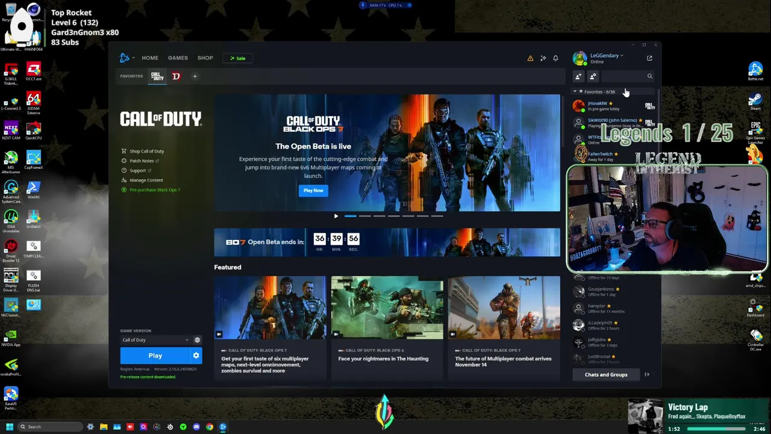
Task: Open the NZXT CAM desktop icon
Action: click(x=11, y=130)
